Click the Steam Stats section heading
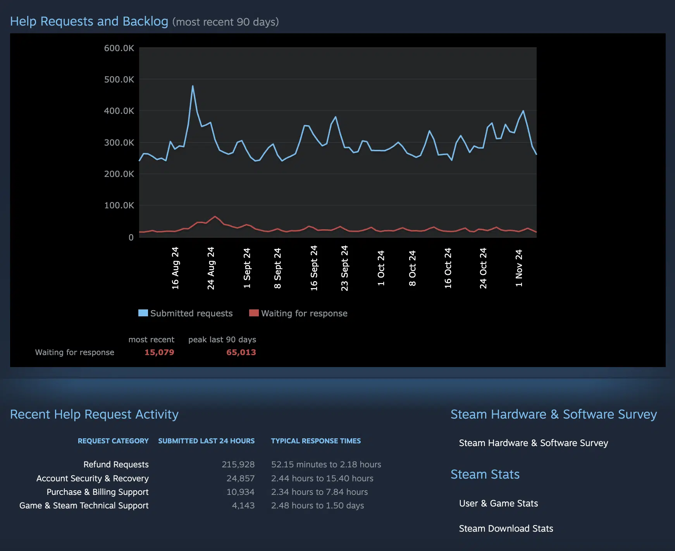 [x=485, y=474]
